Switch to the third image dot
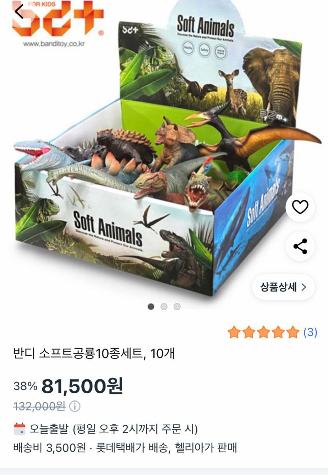 177,307
